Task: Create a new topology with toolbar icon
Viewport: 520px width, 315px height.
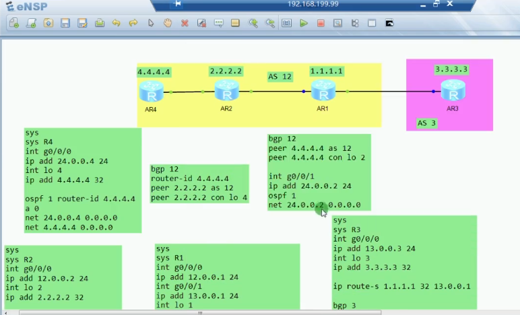Action: pyautogui.click(x=14, y=23)
